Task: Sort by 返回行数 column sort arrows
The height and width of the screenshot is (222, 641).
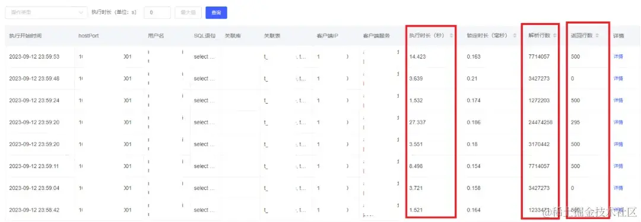Action: 597,36
